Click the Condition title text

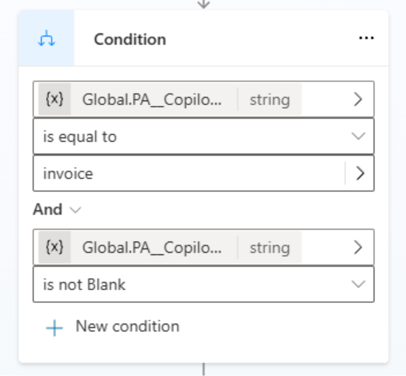tap(130, 39)
